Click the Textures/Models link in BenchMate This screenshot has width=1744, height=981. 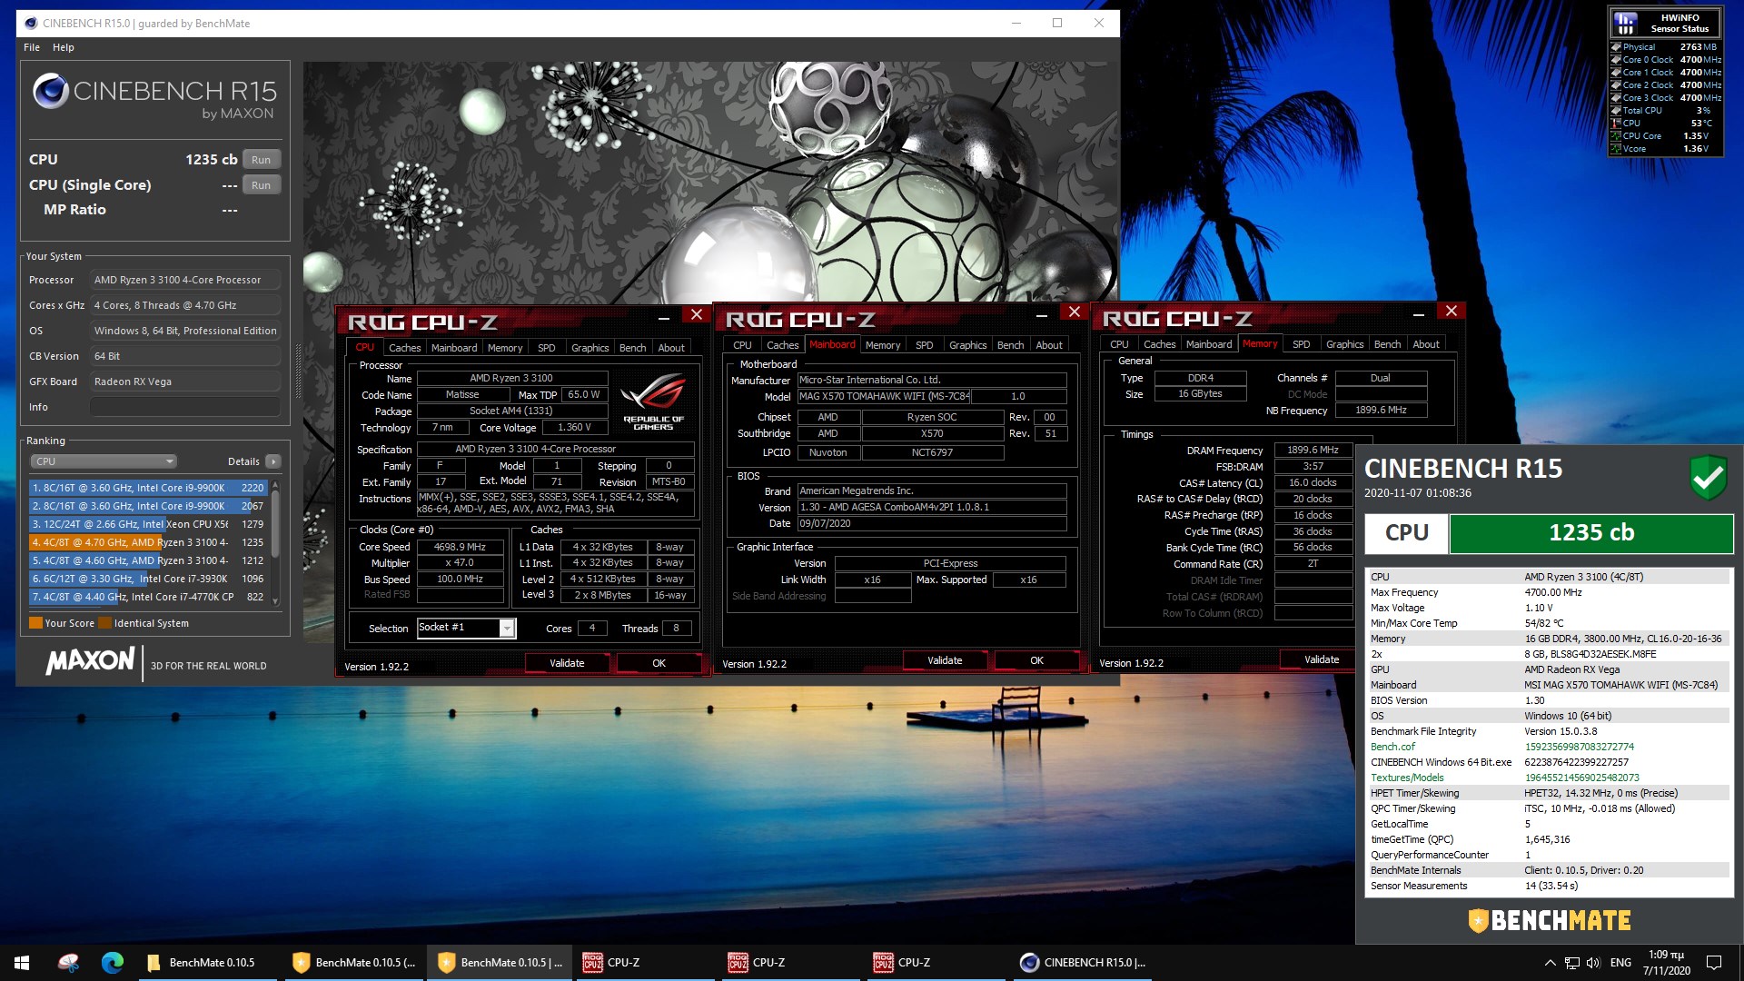click(x=1407, y=778)
